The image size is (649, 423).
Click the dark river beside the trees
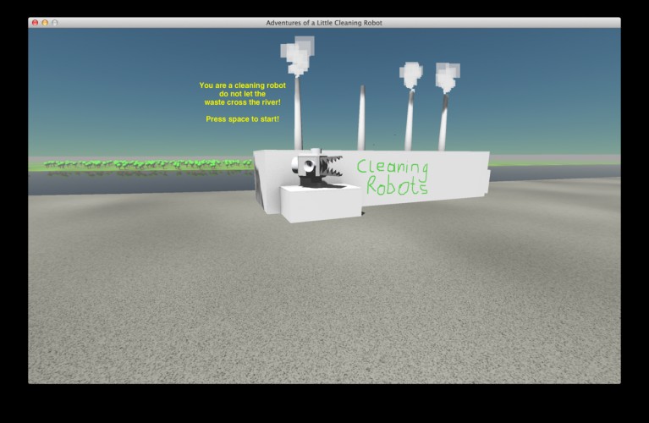tap(140, 182)
